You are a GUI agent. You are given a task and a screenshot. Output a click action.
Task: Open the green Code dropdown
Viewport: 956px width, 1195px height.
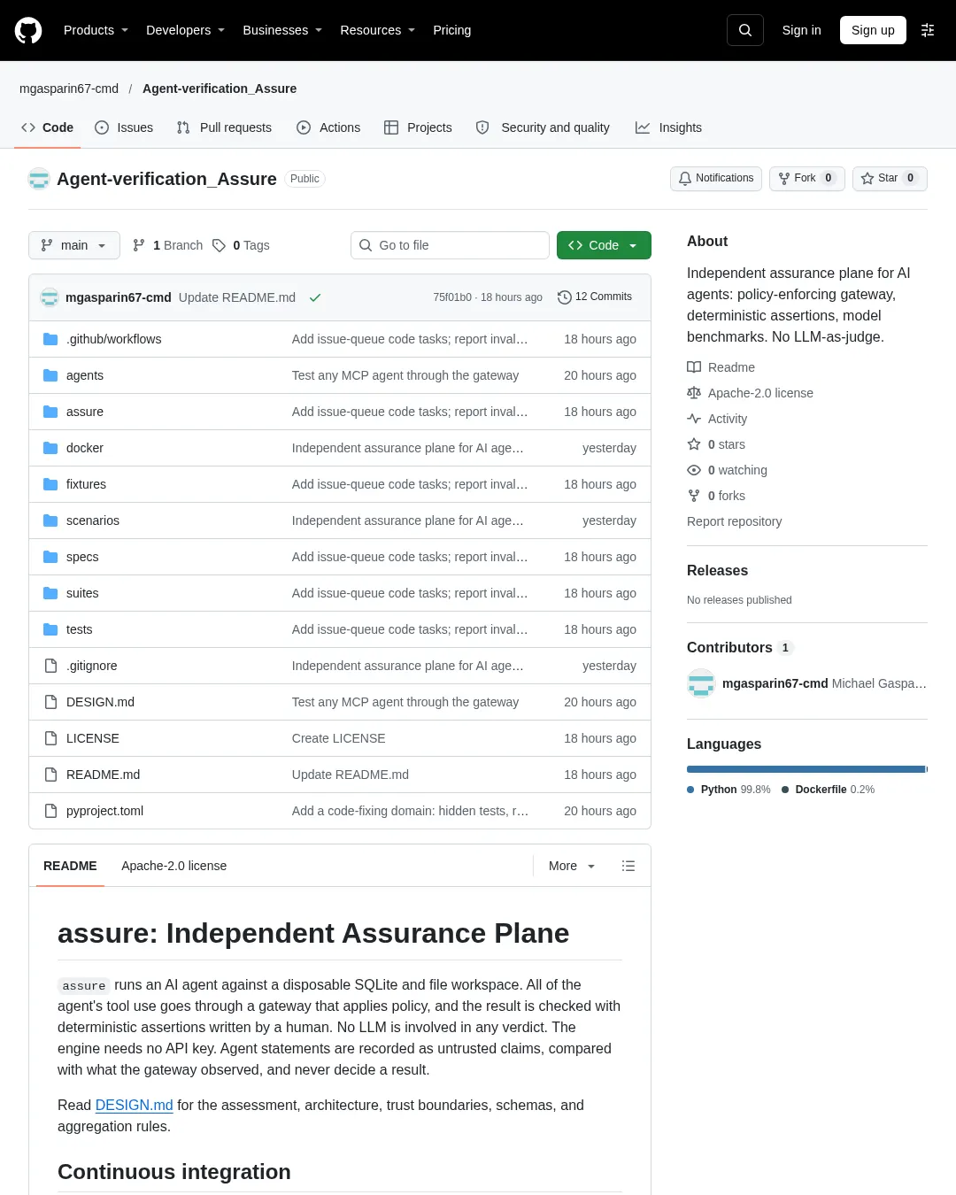click(x=604, y=245)
